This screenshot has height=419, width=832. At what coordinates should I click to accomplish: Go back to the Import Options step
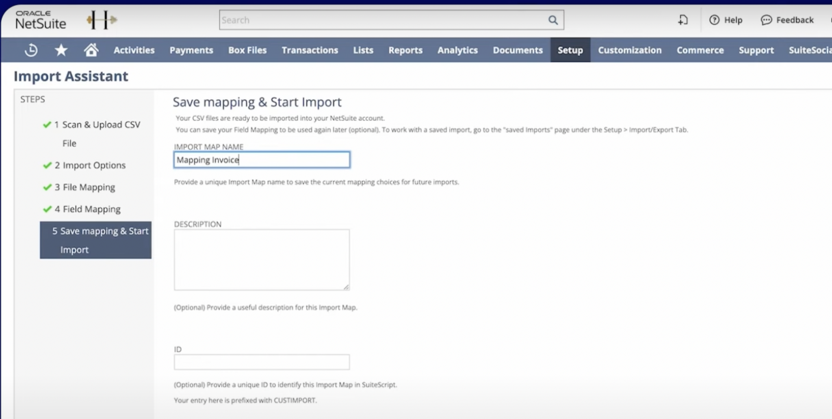tap(90, 165)
